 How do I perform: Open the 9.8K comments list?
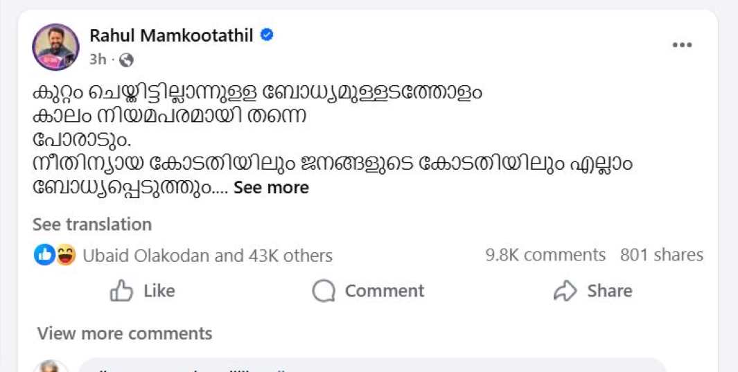(x=545, y=255)
